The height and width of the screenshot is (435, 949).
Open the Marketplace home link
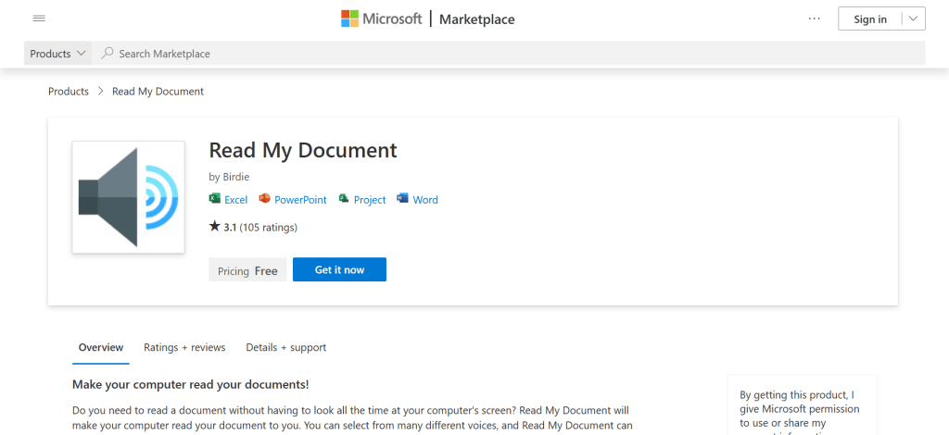(476, 19)
